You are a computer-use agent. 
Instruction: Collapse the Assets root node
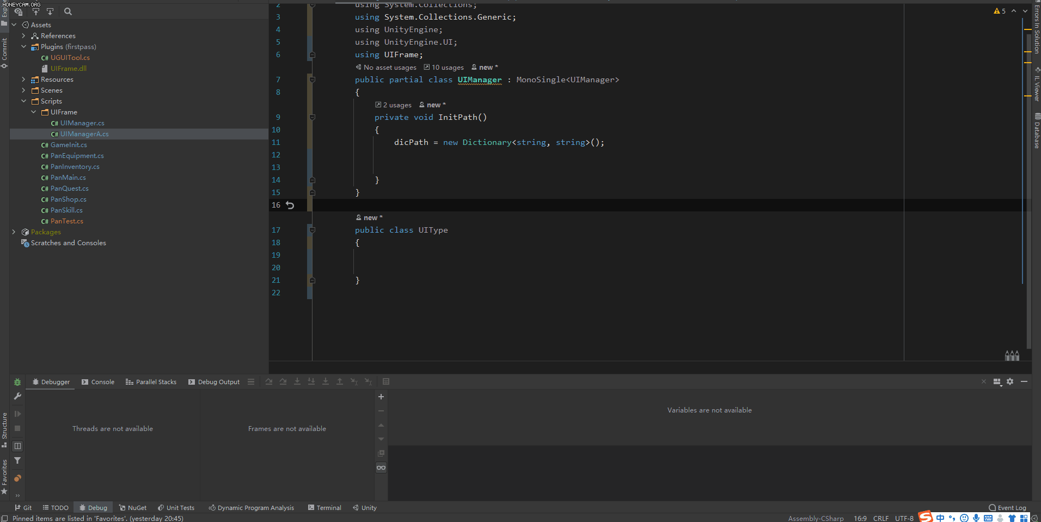point(14,25)
